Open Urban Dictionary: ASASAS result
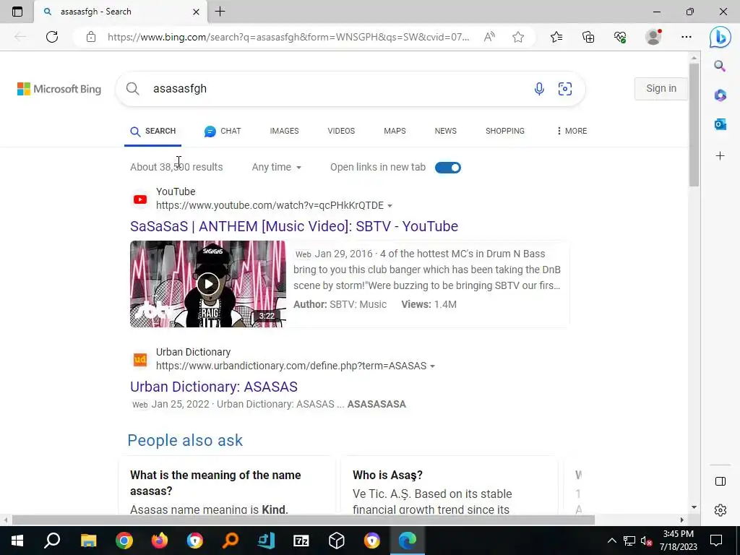Image resolution: width=740 pixels, height=555 pixels. pyautogui.click(x=214, y=387)
